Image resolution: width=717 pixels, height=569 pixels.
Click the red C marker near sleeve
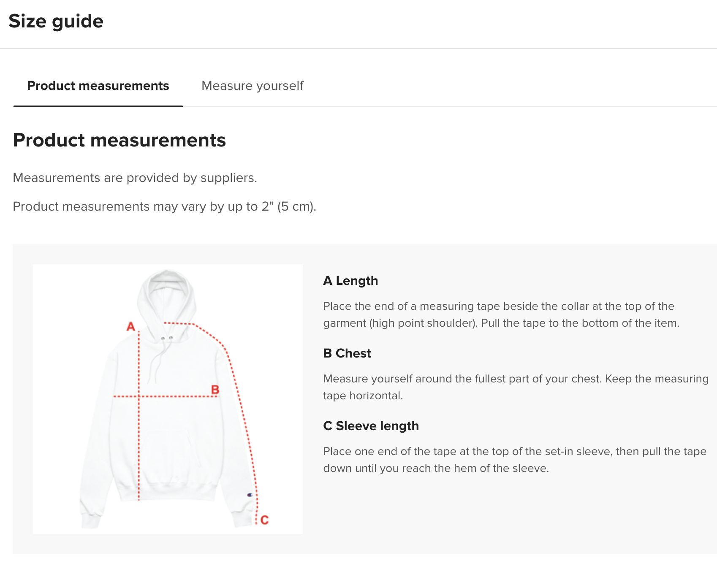(x=265, y=520)
